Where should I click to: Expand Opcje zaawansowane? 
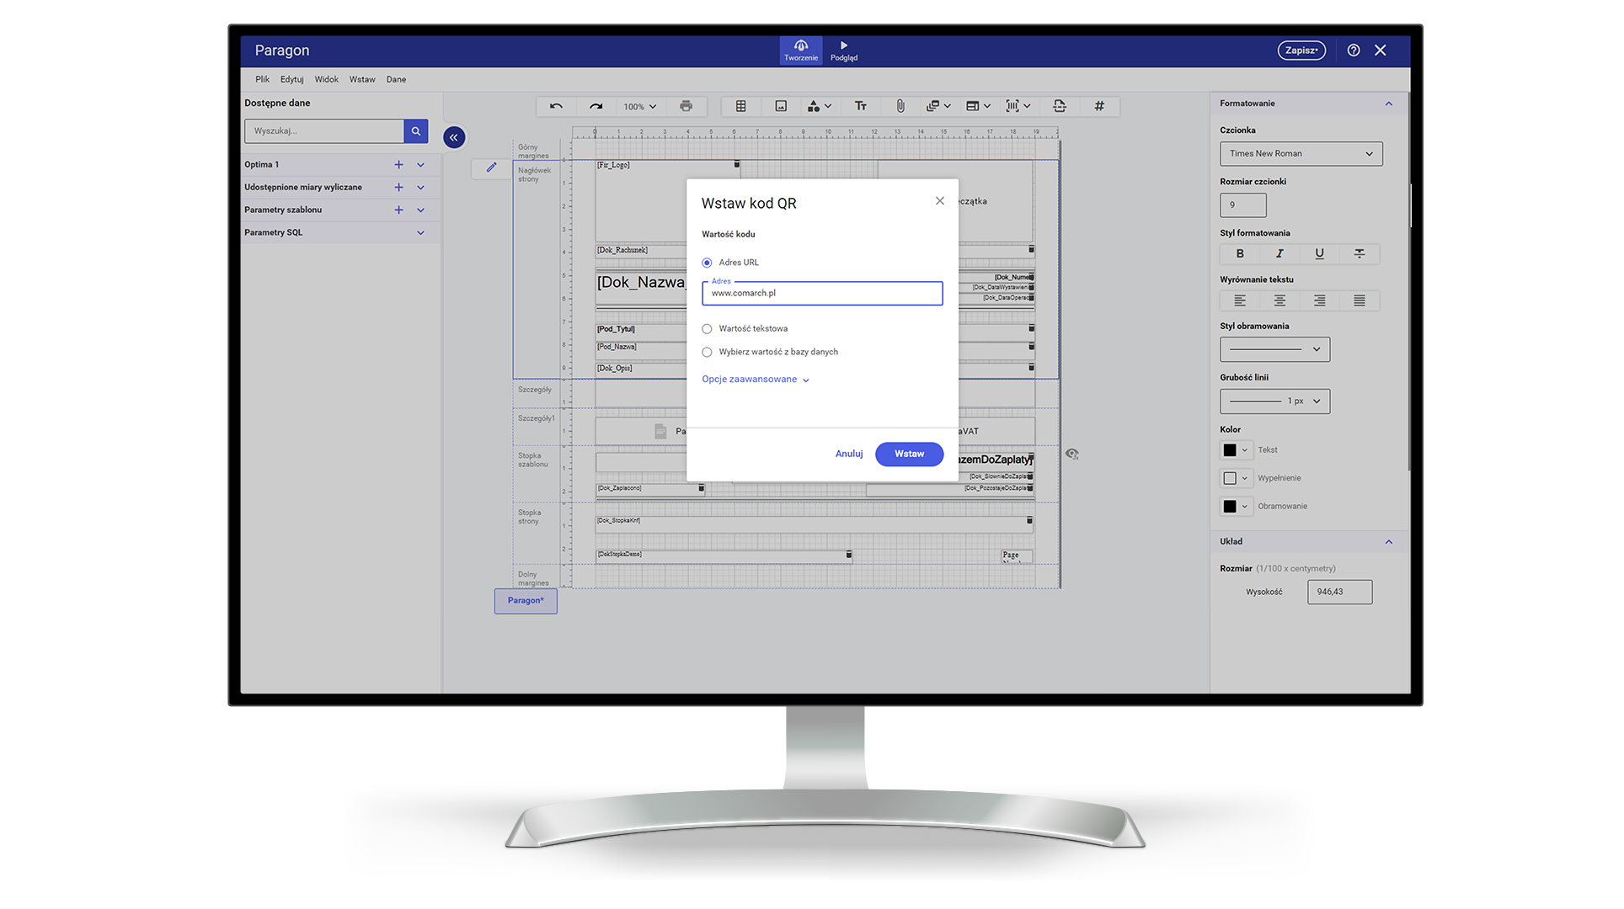click(x=756, y=380)
